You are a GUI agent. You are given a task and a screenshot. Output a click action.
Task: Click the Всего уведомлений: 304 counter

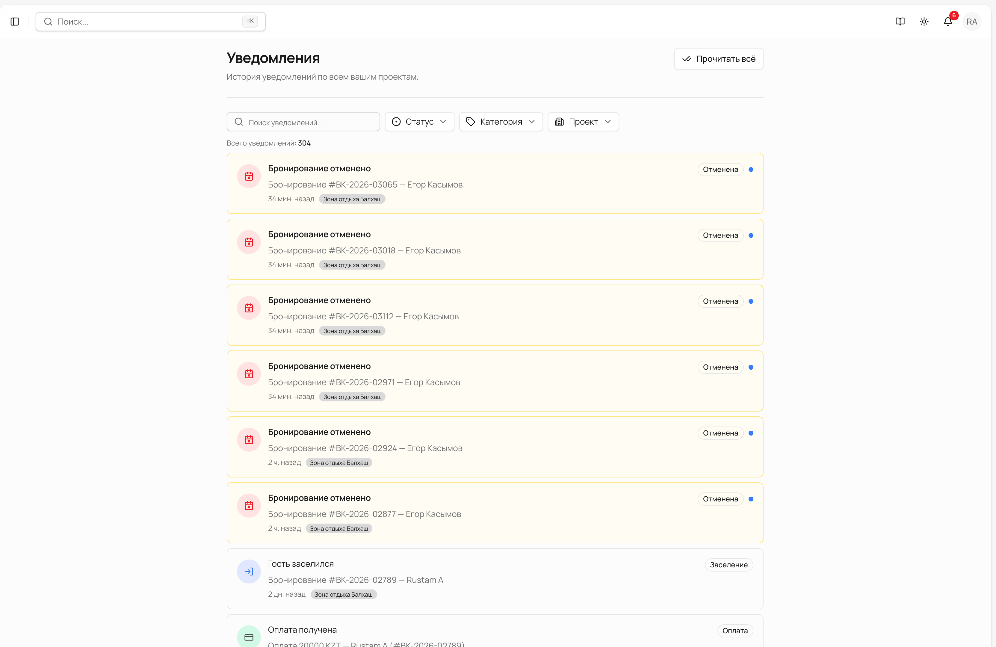click(x=269, y=143)
